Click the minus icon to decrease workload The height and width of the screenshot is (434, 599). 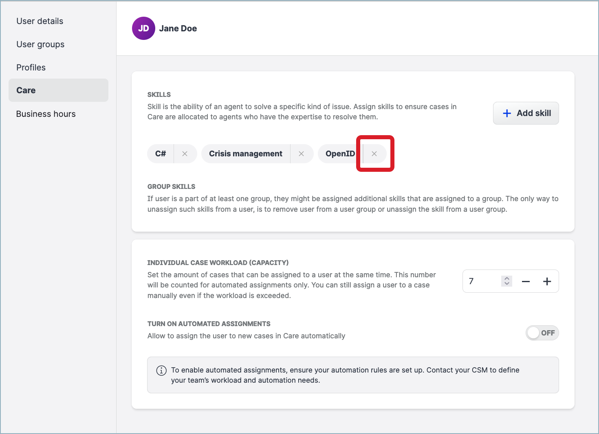click(526, 281)
